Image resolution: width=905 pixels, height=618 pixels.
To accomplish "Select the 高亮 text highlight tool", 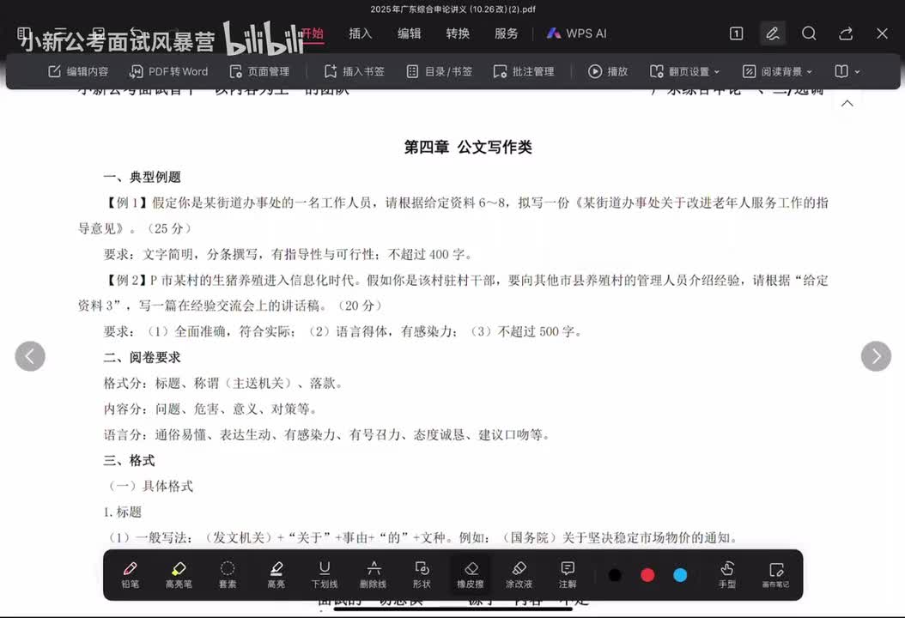I will click(x=276, y=575).
